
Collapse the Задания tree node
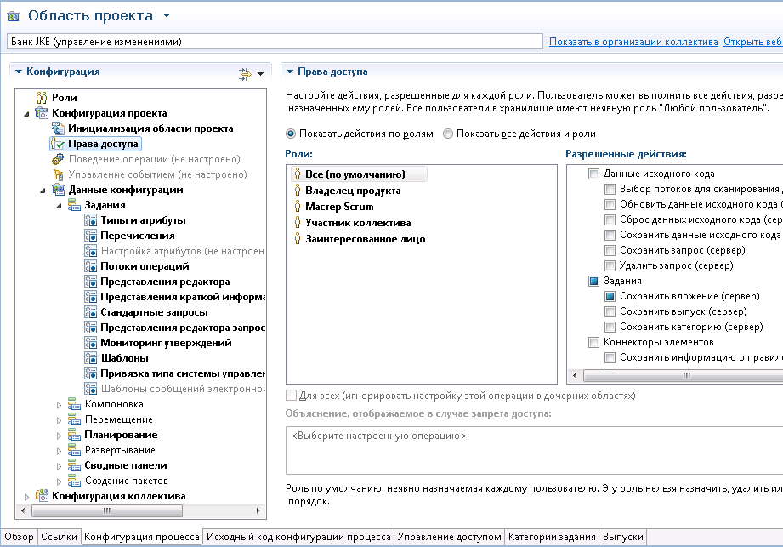(59, 206)
